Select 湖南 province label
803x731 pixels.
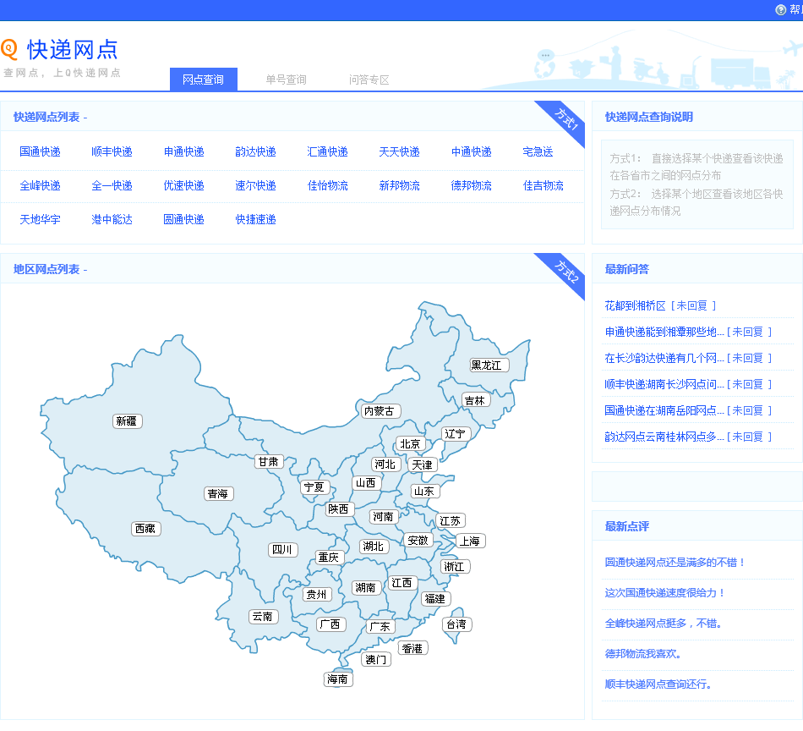point(366,587)
